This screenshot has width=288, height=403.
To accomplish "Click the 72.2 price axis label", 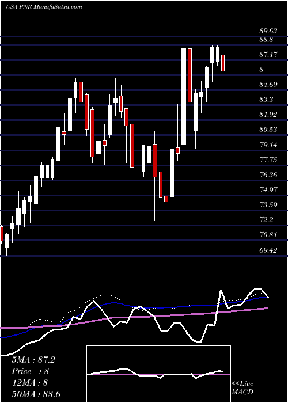I will coord(266,220).
